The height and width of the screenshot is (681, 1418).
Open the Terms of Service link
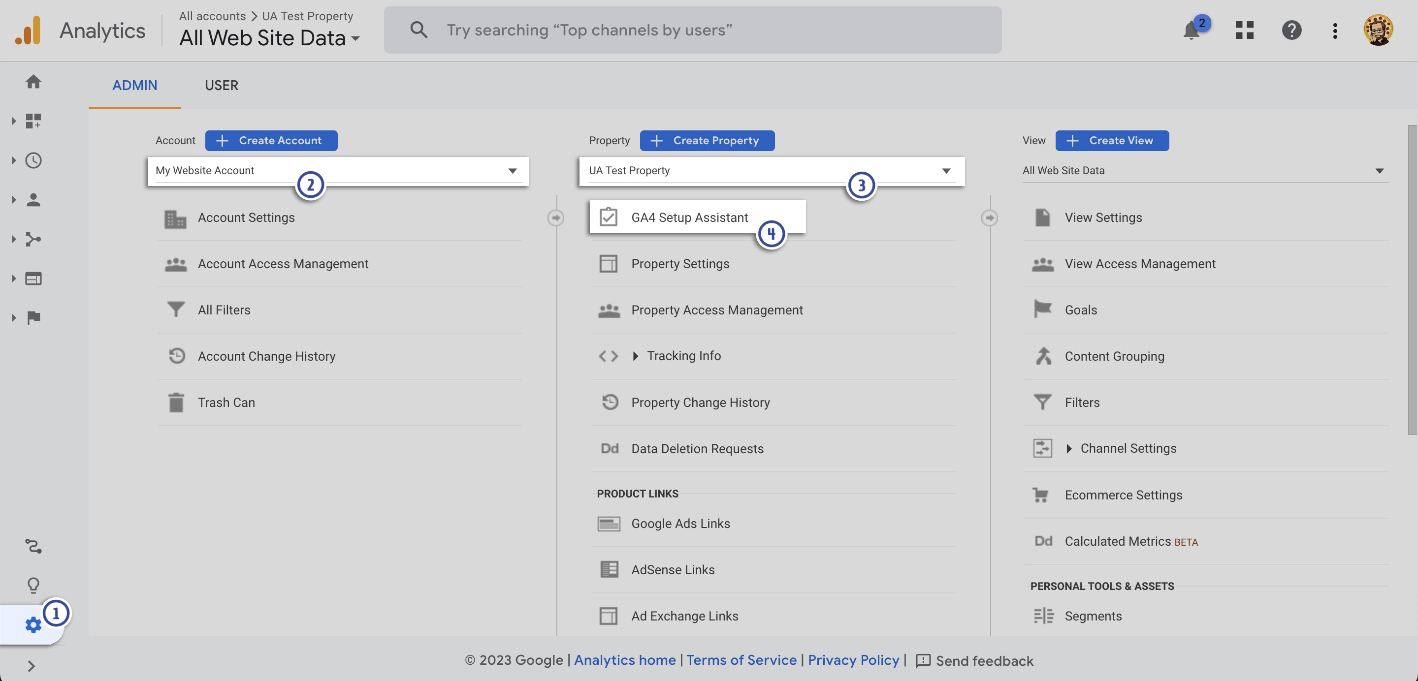[x=741, y=659]
